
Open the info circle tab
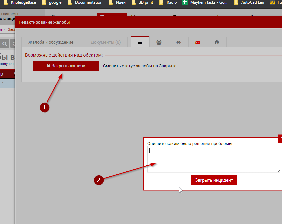pos(217,42)
